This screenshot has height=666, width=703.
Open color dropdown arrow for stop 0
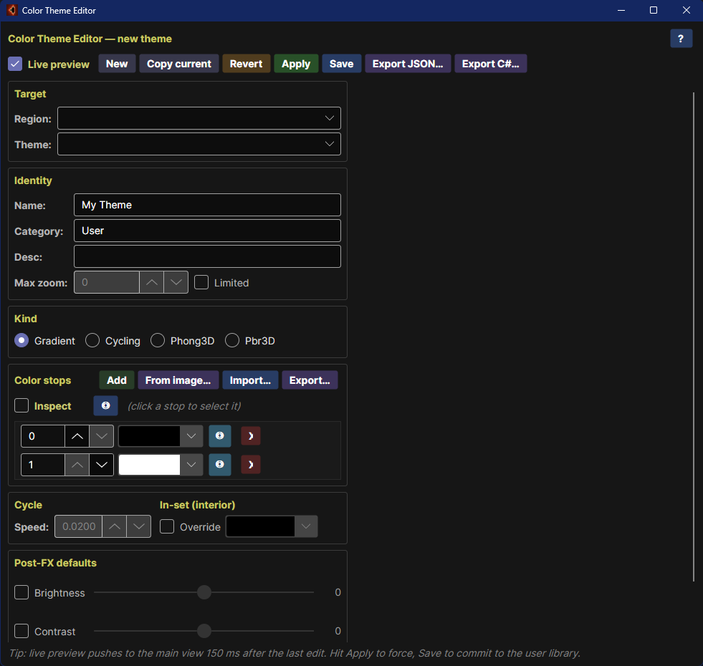pos(191,436)
